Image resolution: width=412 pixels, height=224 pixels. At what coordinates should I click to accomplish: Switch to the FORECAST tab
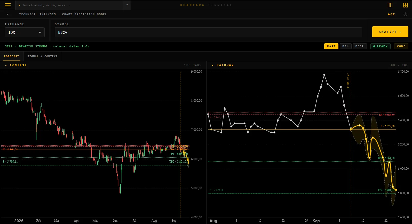coord(12,56)
